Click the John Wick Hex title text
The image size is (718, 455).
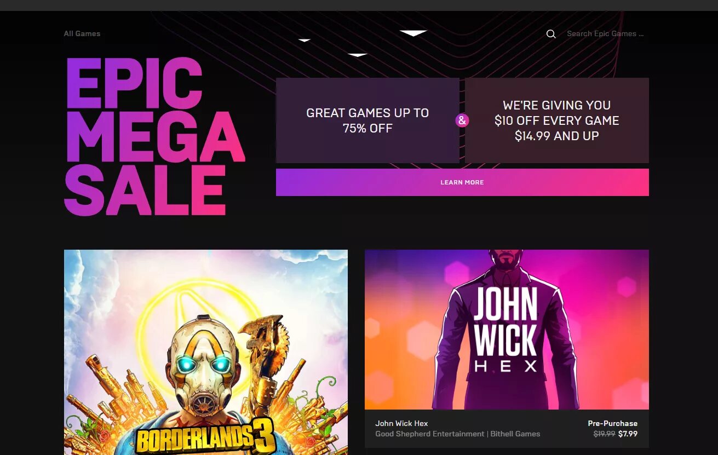(x=401, y=423)
